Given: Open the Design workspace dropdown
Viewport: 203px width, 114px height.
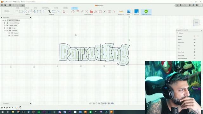Looking at the screenshot, I should point(7,11).
